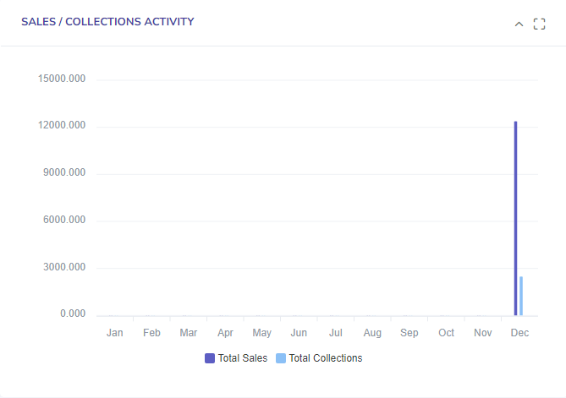Click the Jan month axis label
This screenshot has height=398, width=566.
pyautogui.click(x=115, y=333)
